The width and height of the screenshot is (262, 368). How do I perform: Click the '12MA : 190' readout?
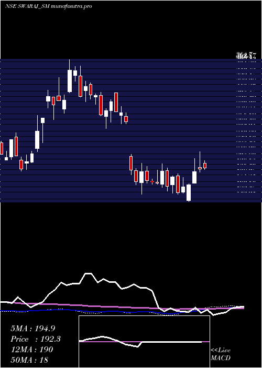pyautogui.click(x=32, y=350)
